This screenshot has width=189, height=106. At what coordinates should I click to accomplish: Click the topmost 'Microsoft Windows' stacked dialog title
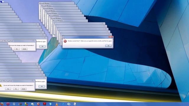tap(44, 3)
